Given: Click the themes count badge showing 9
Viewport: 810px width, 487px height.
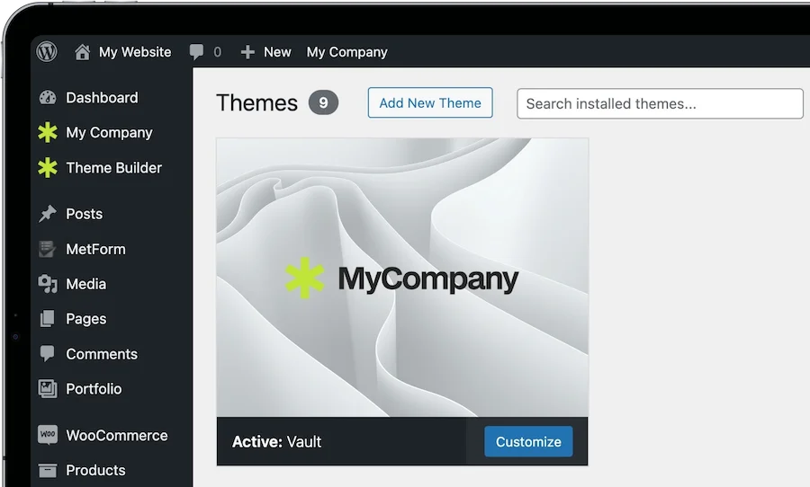Looking at the screenshot, I should (x=323, y=102).
